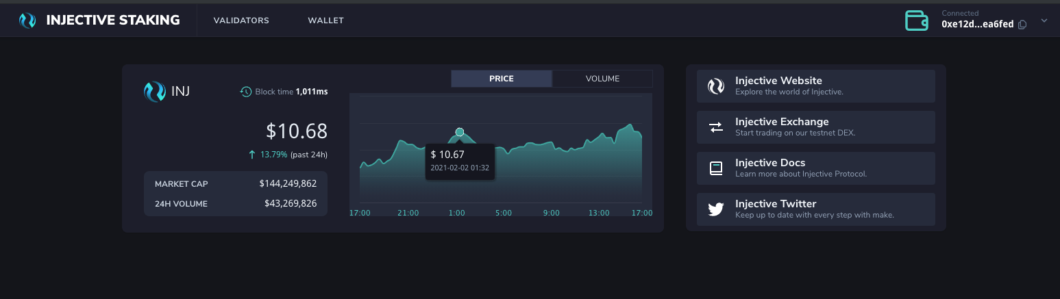
Task: Click the Injective Staking title
Action: tap(113, 21)
